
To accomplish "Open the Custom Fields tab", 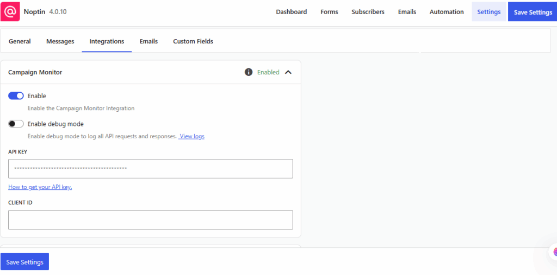I will point(193,41).
